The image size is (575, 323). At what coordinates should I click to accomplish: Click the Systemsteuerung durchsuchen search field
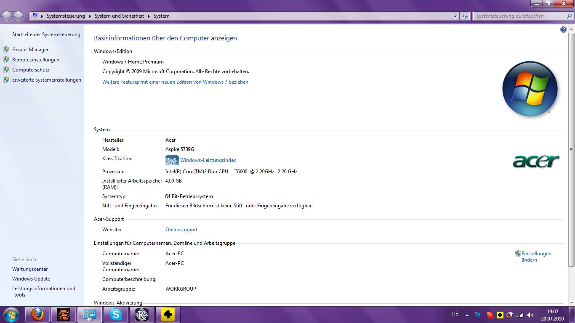point(519,16)
